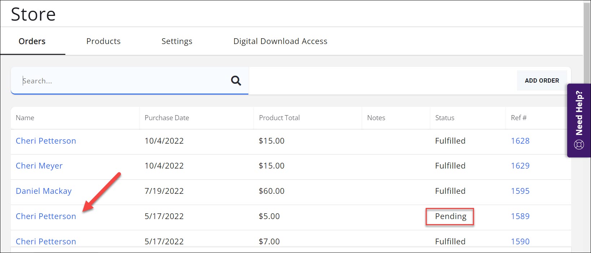This screenshot has height=253, width=591.
Task: Open the Products tab
Action: click(x=103, y=41)
